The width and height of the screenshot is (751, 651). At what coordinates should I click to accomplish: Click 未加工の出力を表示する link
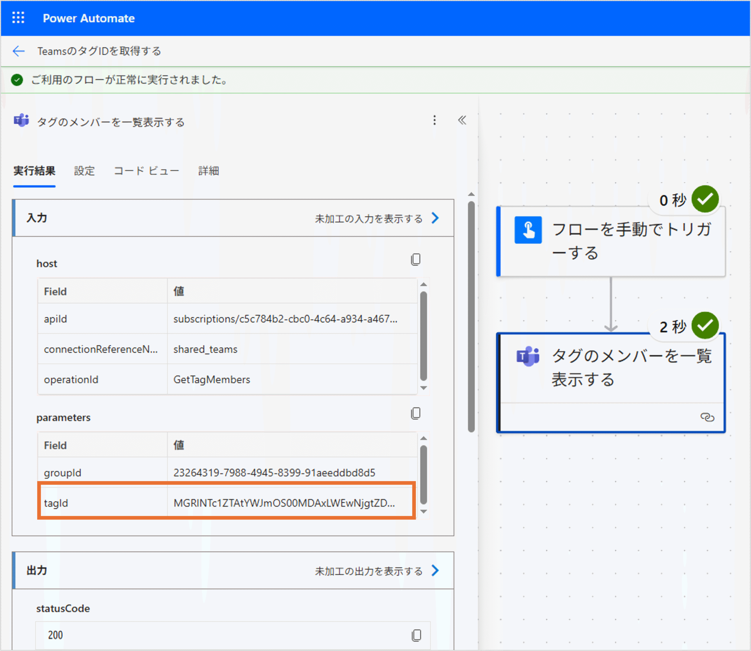coord(368,571)
